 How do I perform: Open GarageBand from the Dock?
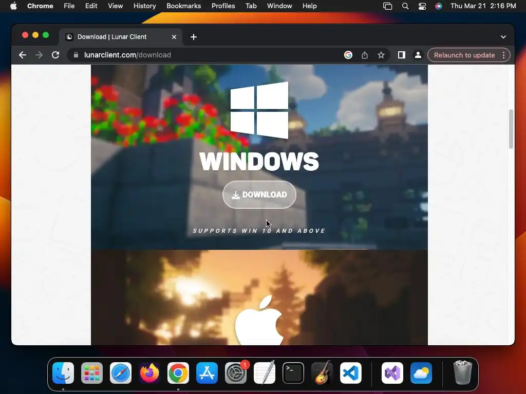(x=322, y=373)
